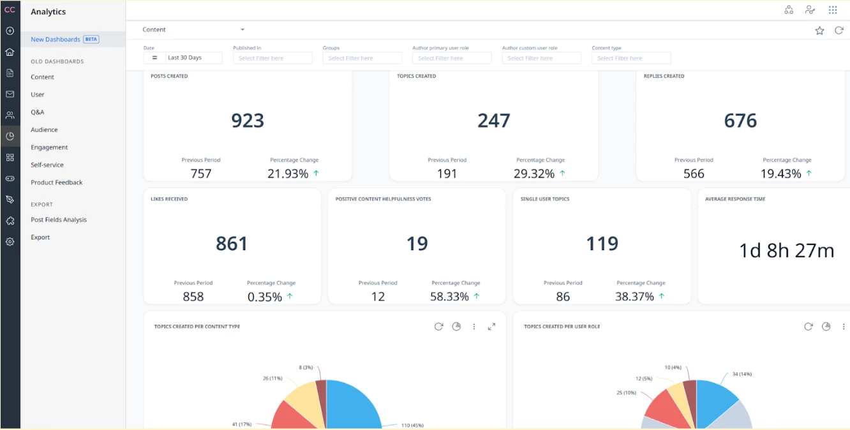This screenshot has height=430, width=850.
Task: Open the Author primary user role filter
Action: coord(452,58)
